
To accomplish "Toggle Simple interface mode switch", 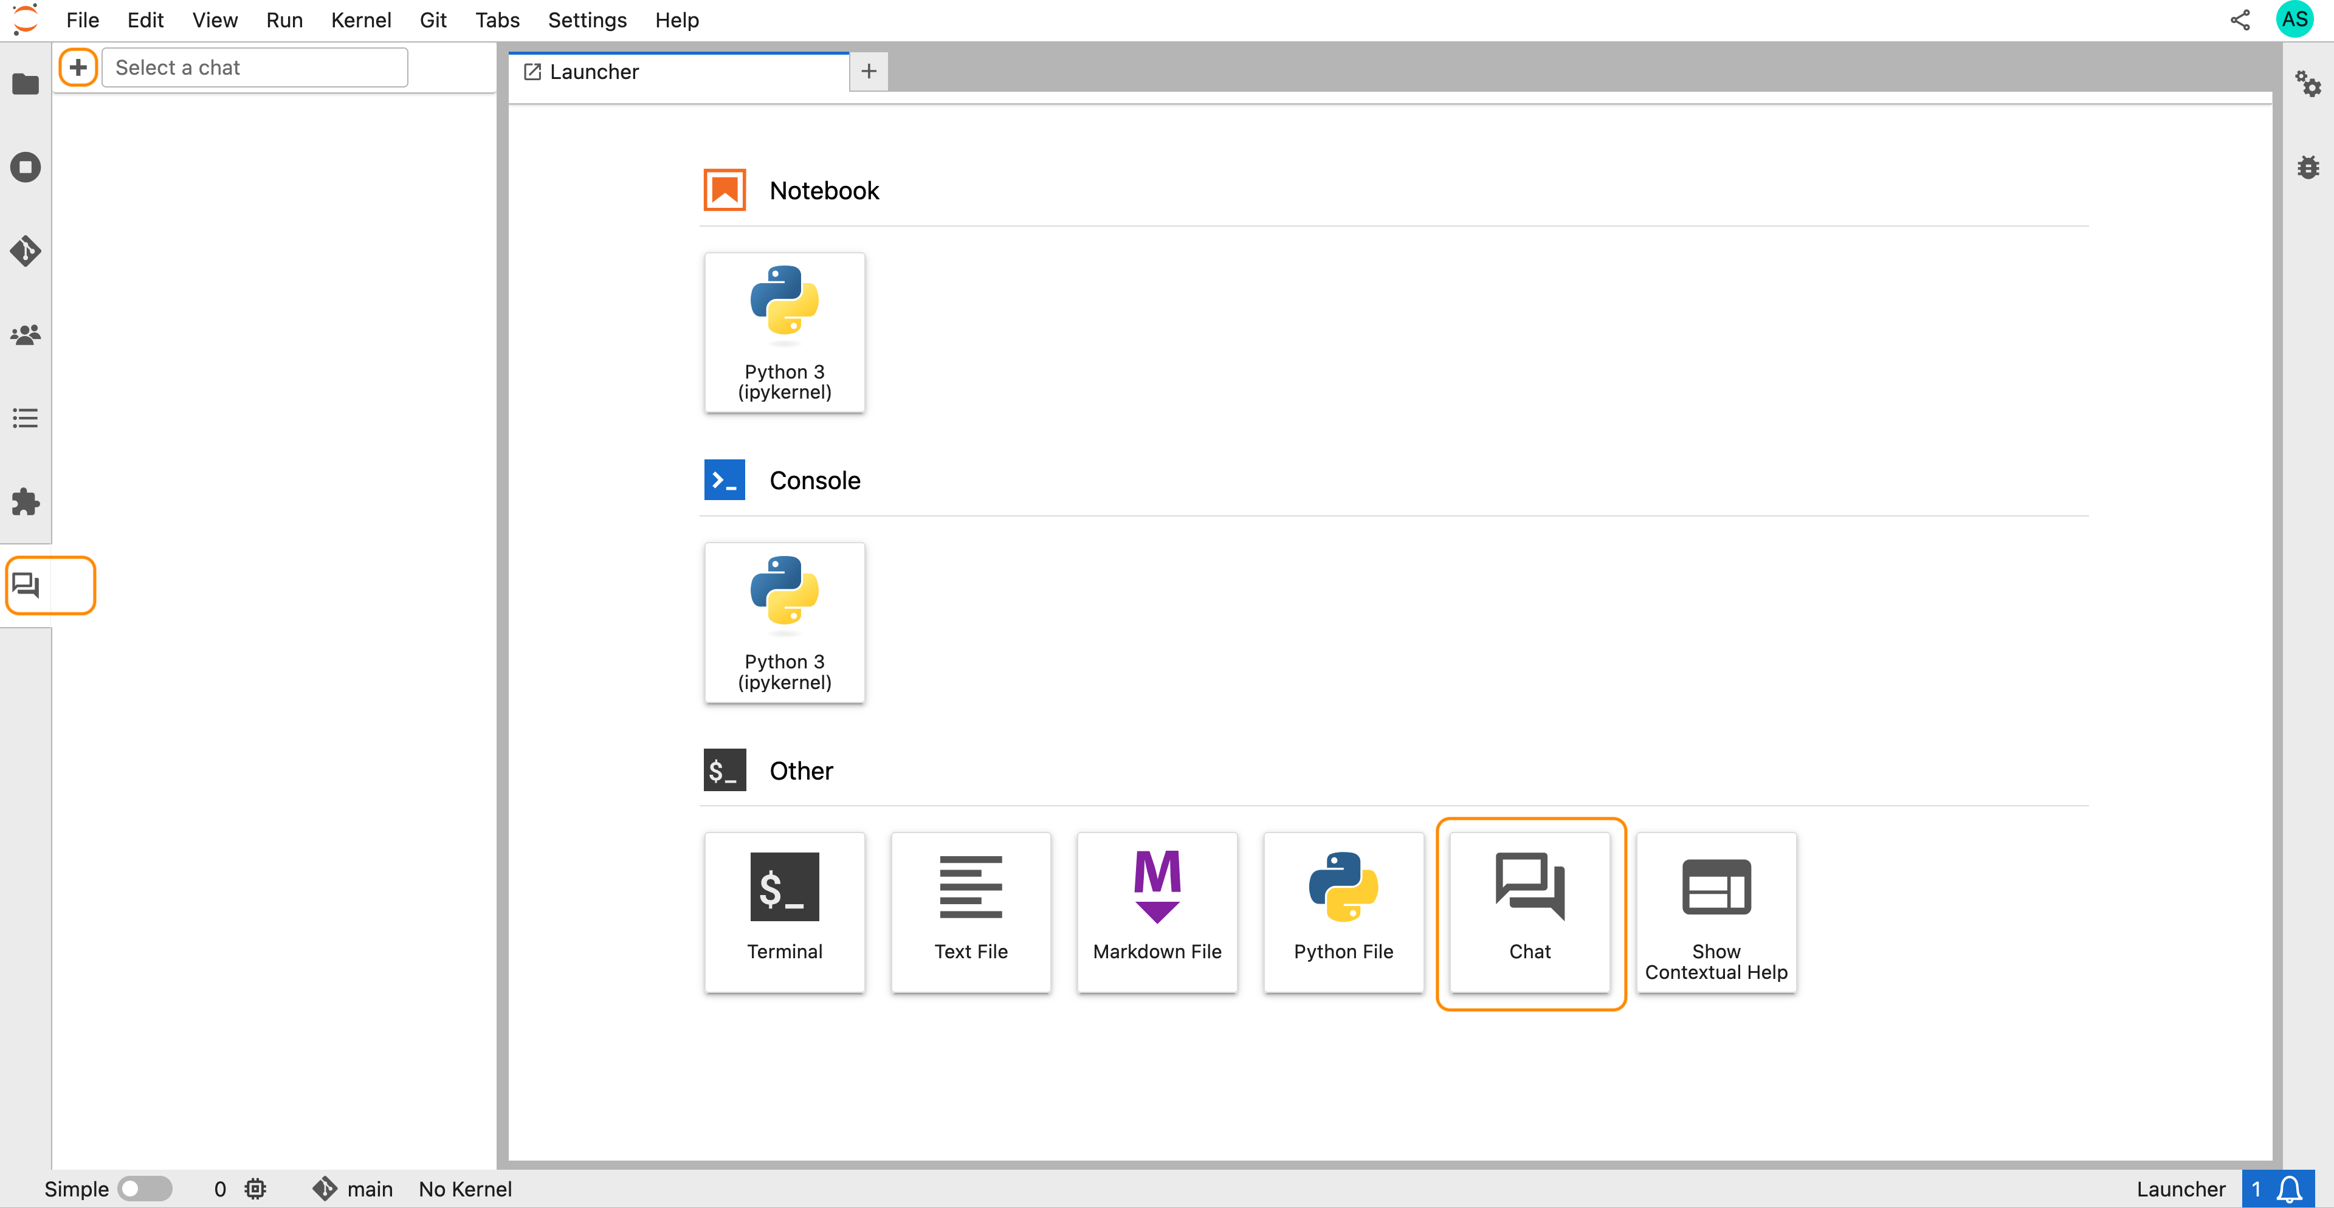I will 145,1189.
